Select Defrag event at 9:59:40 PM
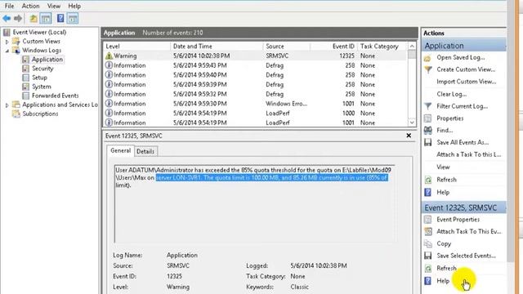Viewport: 523px width, 294px height. point(256,75)
